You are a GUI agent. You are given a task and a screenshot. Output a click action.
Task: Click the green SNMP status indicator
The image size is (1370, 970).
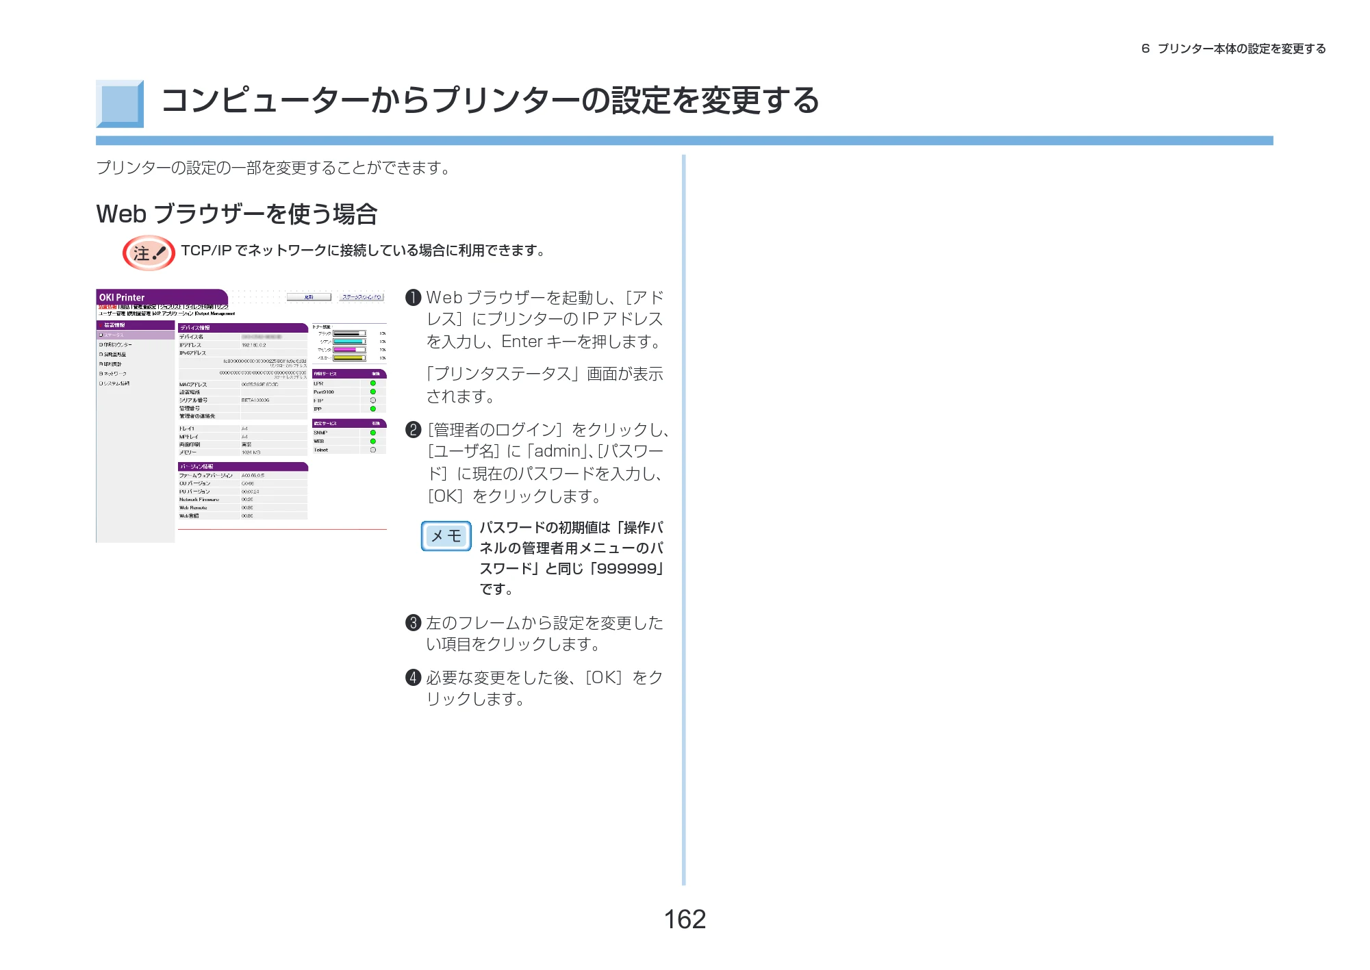point(373,433)
